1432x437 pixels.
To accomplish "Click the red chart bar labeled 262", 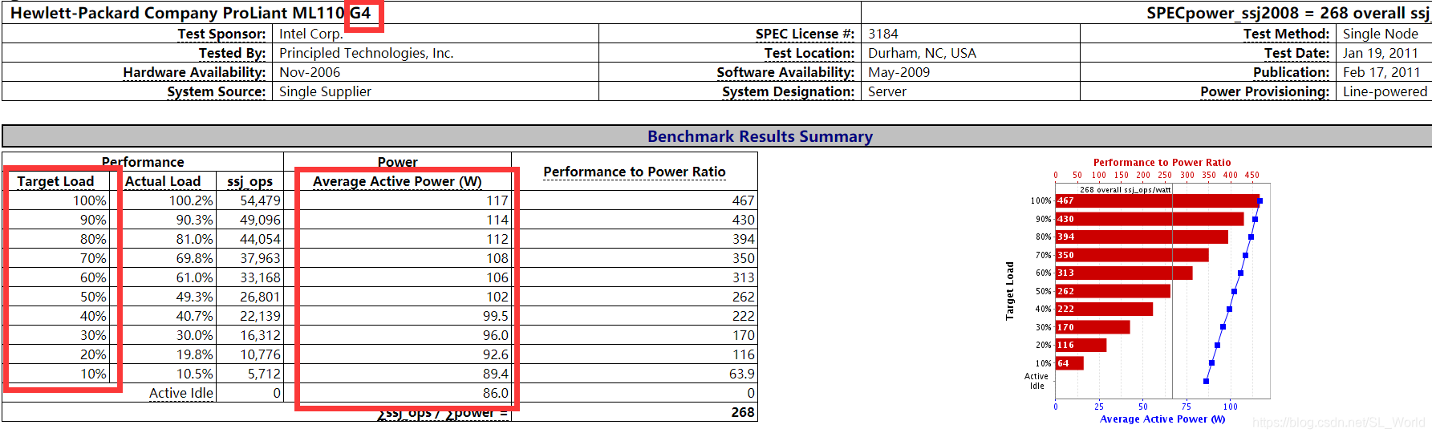I will point(1113,291).
